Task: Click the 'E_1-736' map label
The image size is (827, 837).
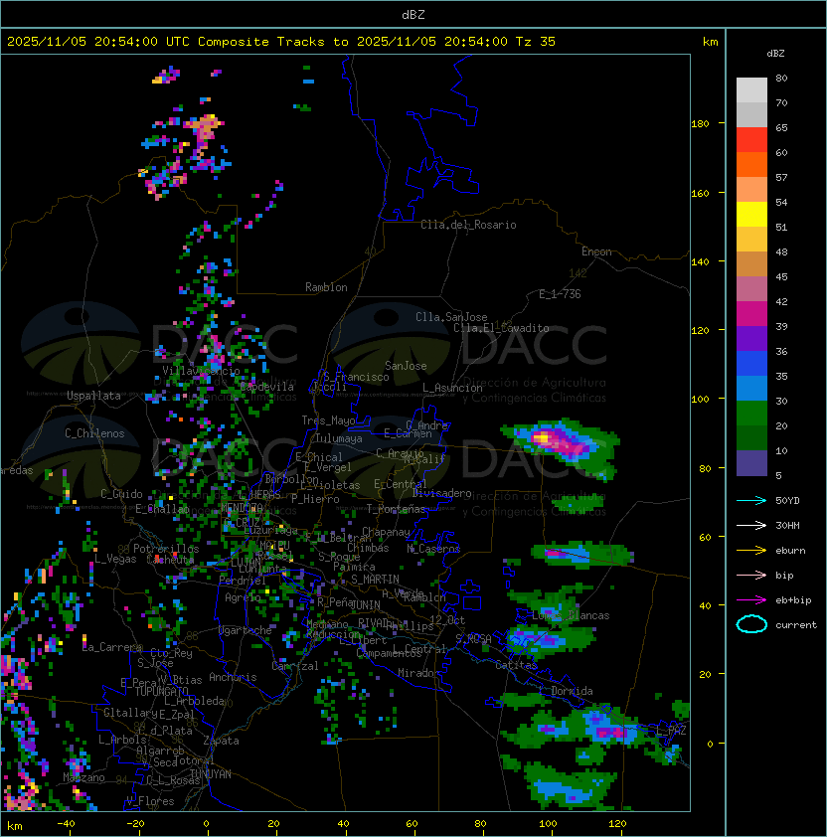Action: click(560, 294)
